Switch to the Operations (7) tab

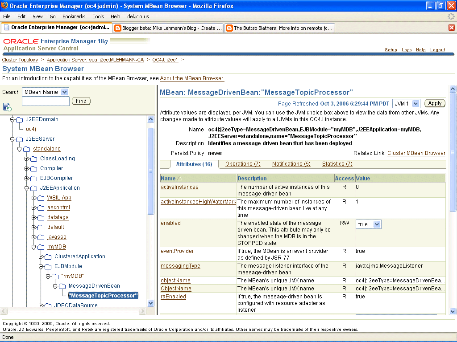coord(243,164)
